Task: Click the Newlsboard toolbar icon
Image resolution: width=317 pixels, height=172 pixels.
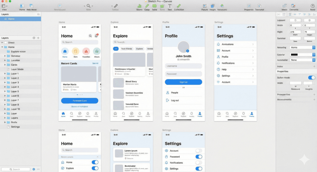Action: [x=60, y=6]
